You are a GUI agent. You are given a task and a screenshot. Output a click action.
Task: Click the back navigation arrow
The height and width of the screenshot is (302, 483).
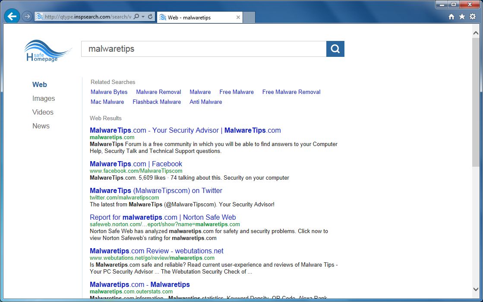(x=12, y=16)
